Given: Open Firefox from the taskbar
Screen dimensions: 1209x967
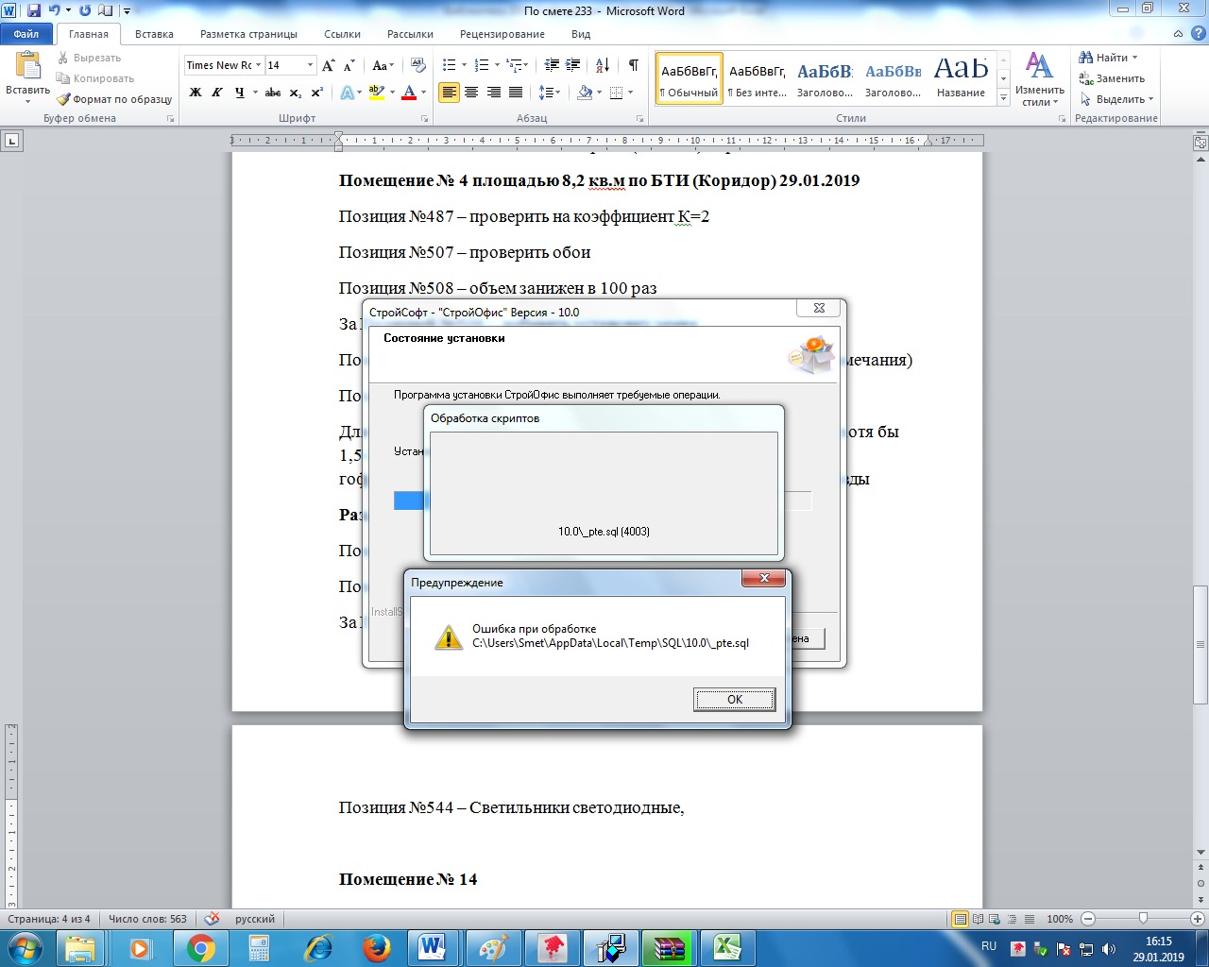Looking at the screenshot, I should coord(377,947).
